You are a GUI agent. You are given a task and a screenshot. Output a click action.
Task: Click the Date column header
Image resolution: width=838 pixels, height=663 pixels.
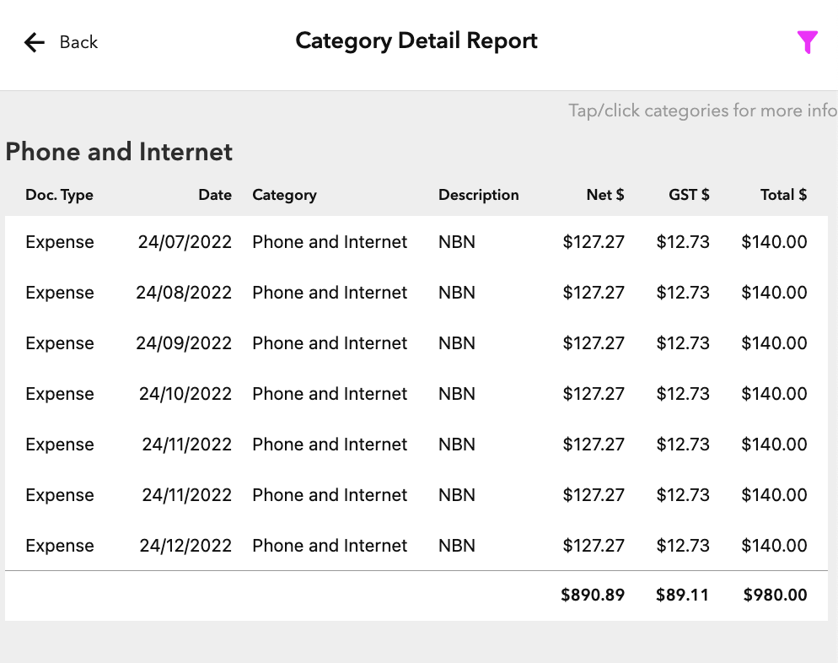(x=215, y=195)
